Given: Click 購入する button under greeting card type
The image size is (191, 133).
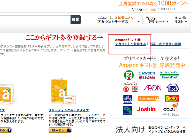Looking at the screenshot, I should (60, 130).
